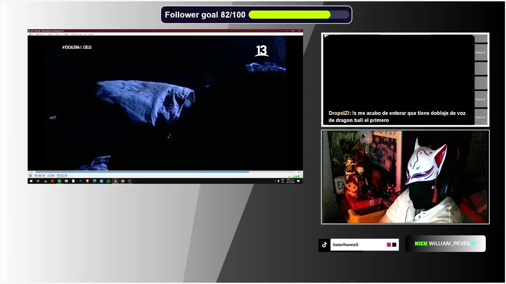Open Adobe Acrobat from the taskbar
This screenshot has height=284, width=506.
click(52, 181)
